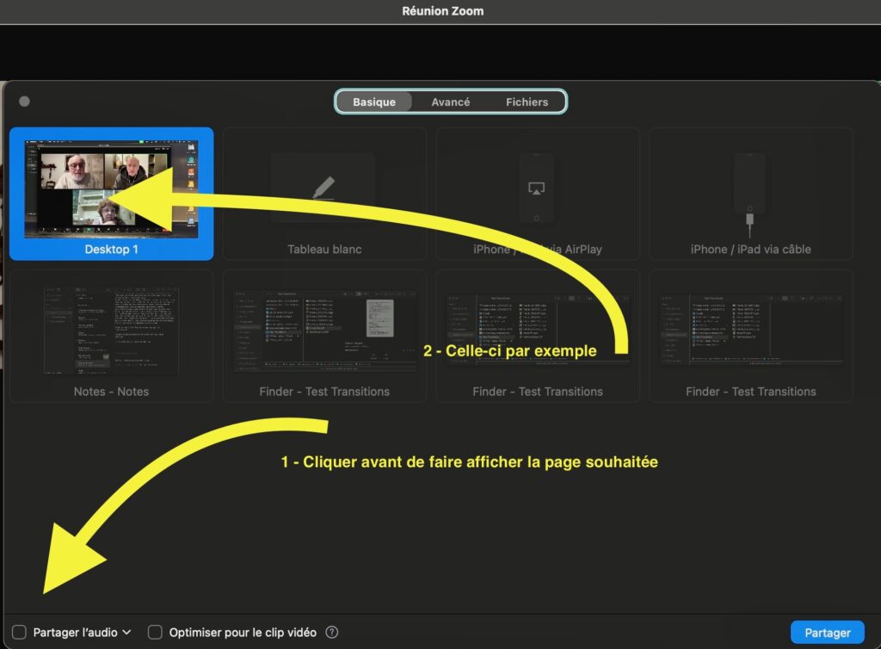Select the Fichiers tab
The width and height of the screenshot is (881, 649).
pyautogui.click(x=527, y=102)
